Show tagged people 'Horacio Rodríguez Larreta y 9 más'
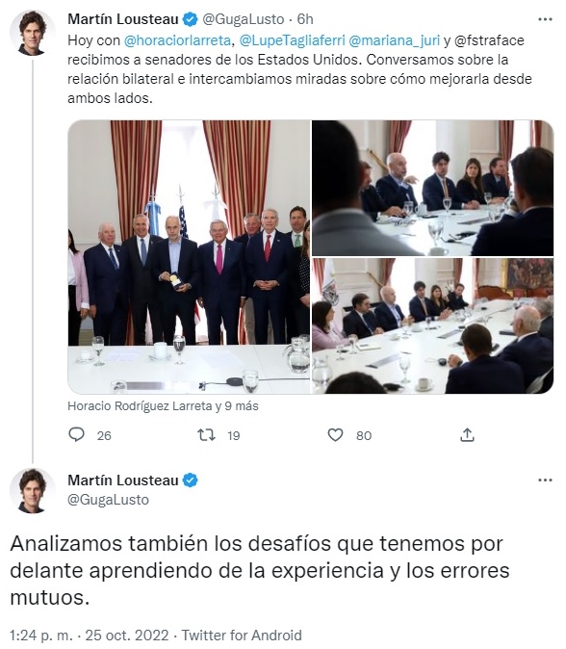This screenshot has height=649, width=566. (x=163, y=406)
